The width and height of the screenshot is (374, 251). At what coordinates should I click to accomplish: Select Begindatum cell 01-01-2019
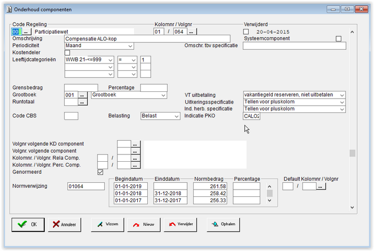click(130, 186)
